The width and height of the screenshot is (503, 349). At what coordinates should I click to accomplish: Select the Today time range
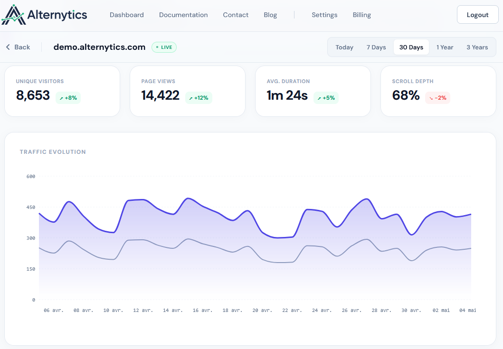tap(344, 47)
